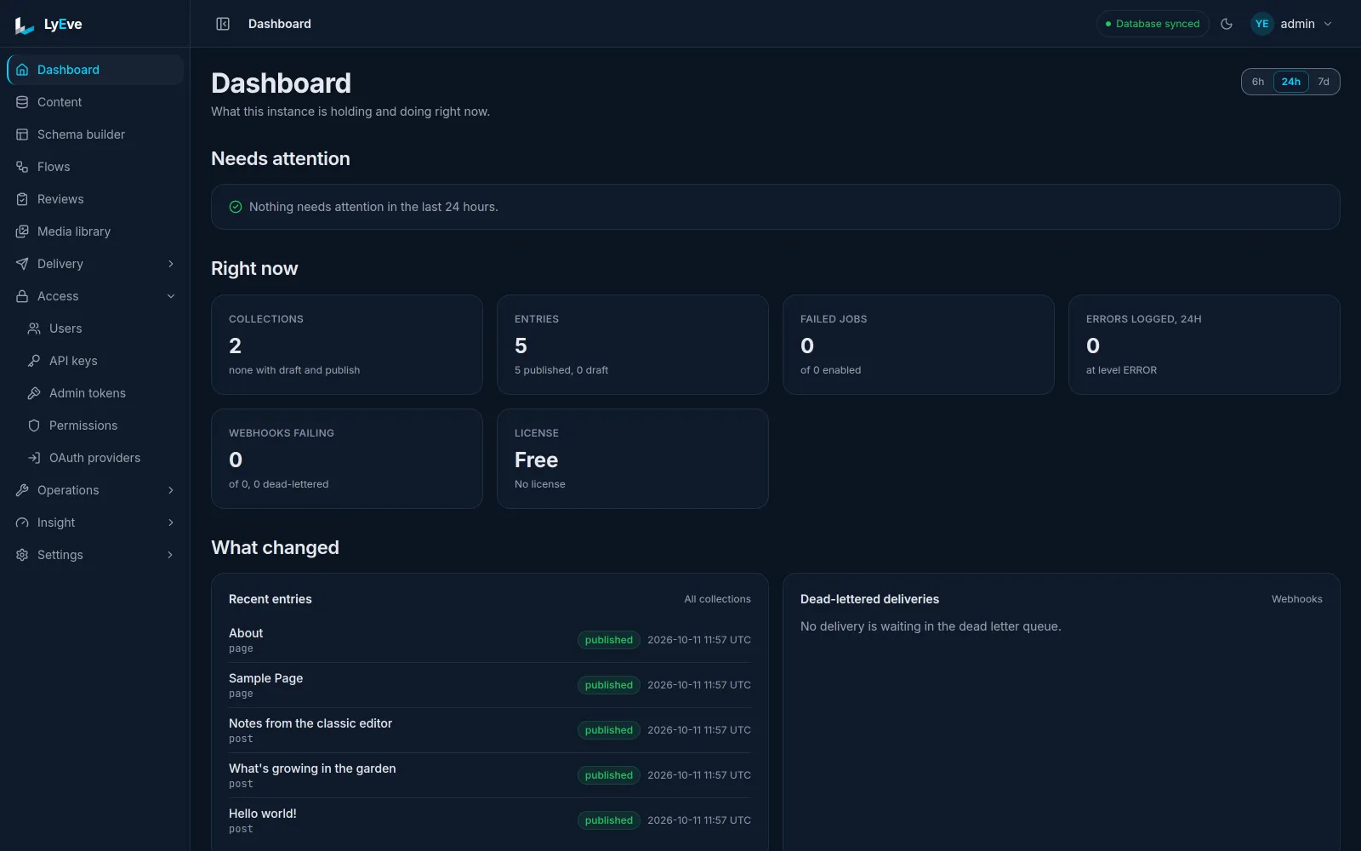
Task: Click the Admin tokens icon
Action: 34,393
